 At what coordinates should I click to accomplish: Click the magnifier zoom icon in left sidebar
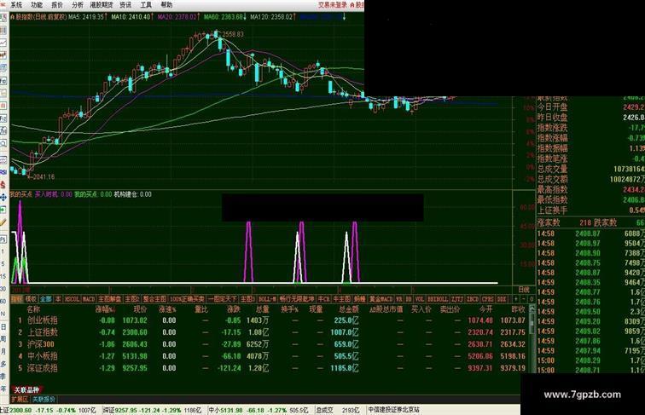3,143
